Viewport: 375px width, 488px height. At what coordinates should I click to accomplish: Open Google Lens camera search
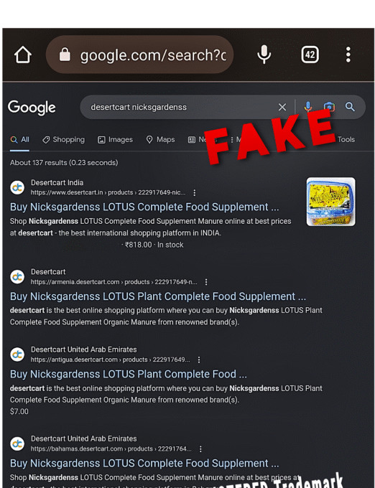click(x=329, y=107)
